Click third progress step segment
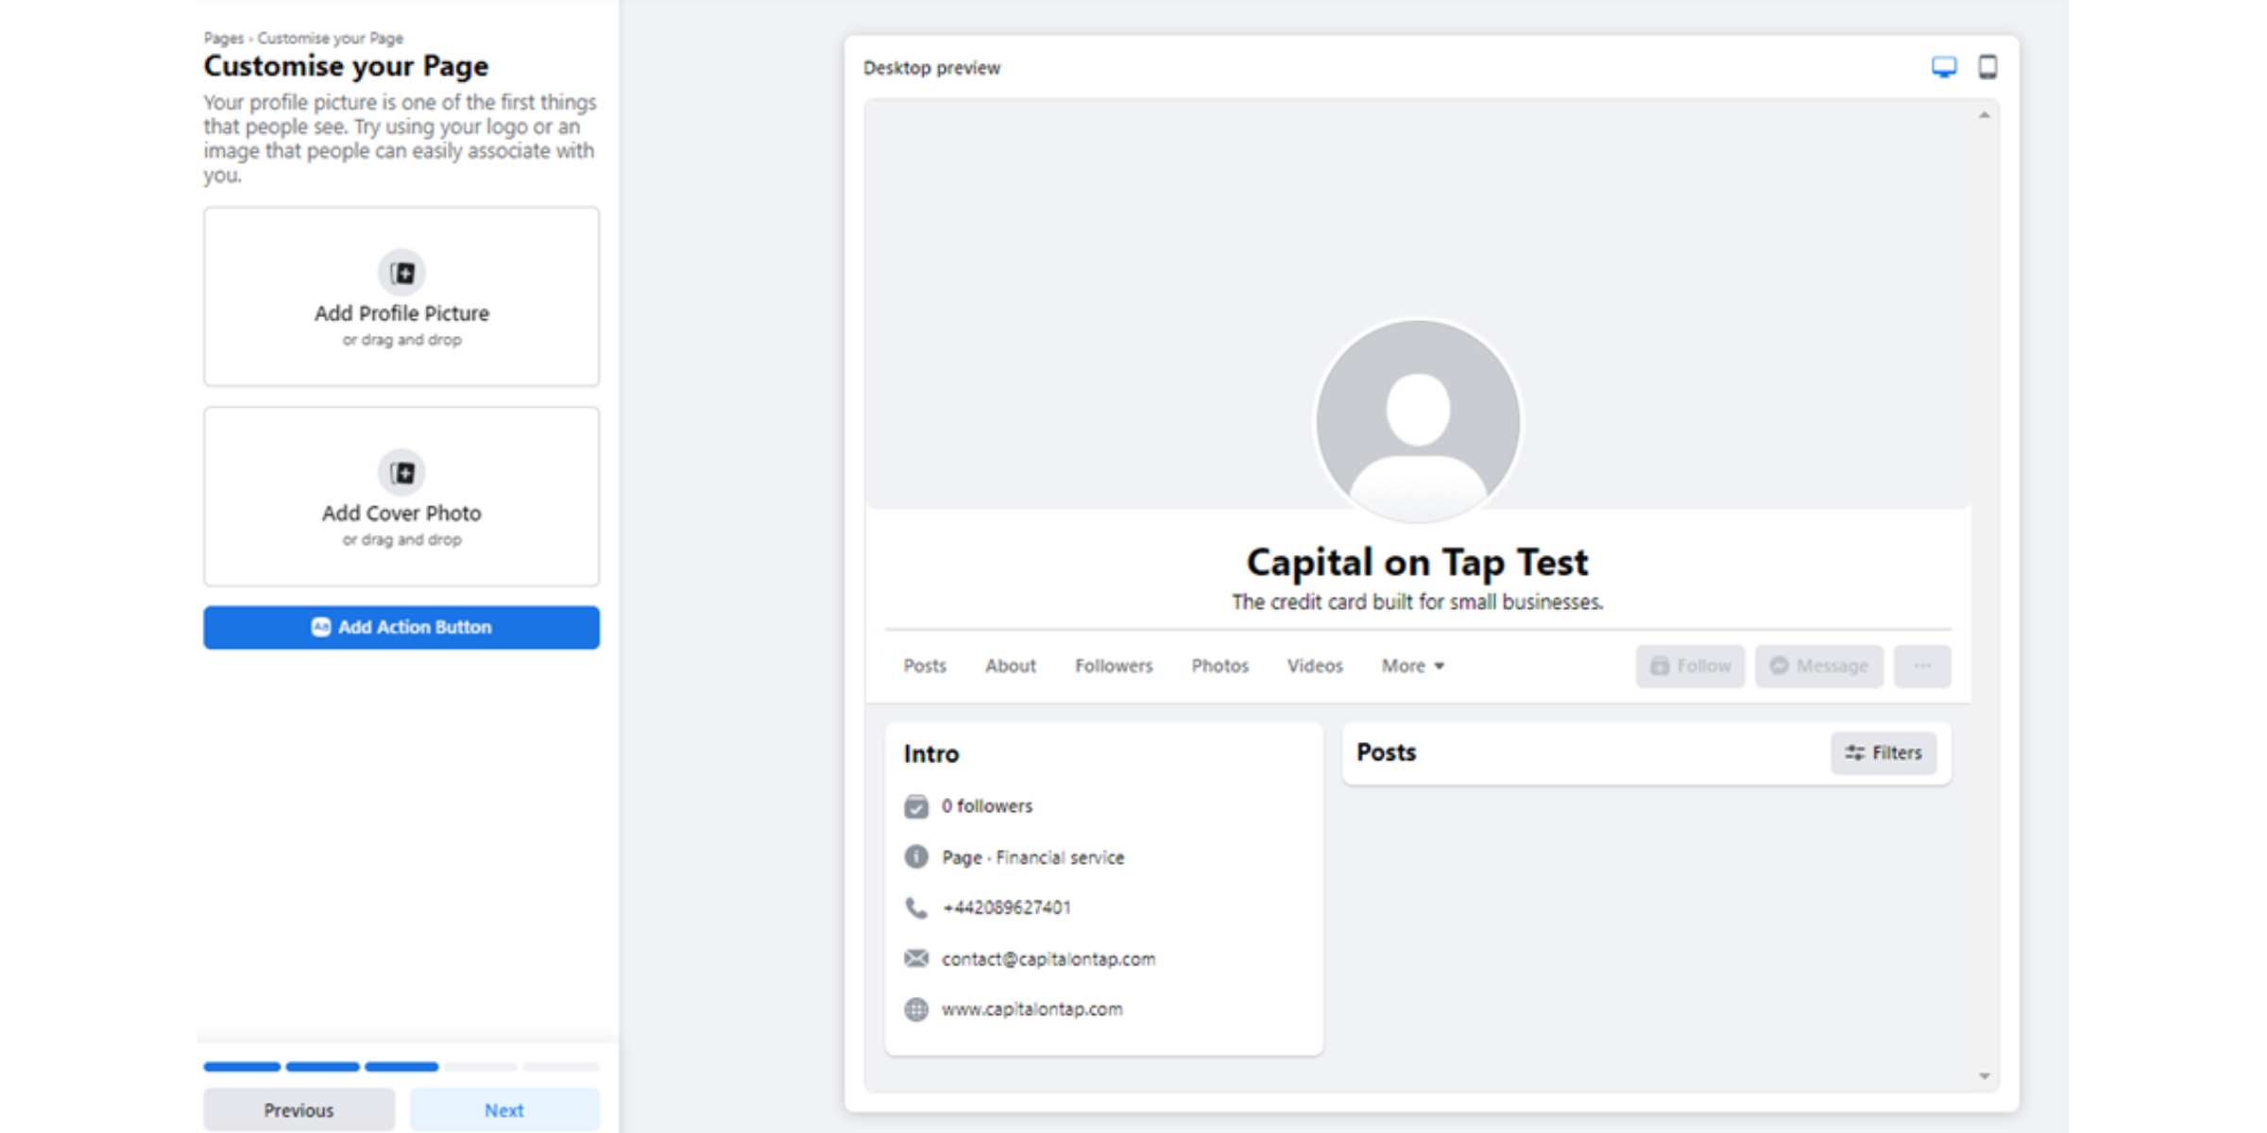This screenshot has width=2267, height=1133. point(401,1067)
